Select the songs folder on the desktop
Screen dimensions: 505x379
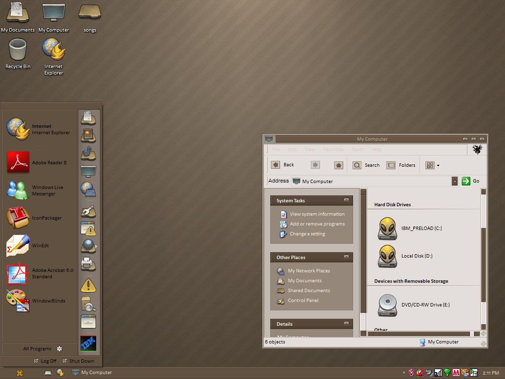(x=90, y=18)
